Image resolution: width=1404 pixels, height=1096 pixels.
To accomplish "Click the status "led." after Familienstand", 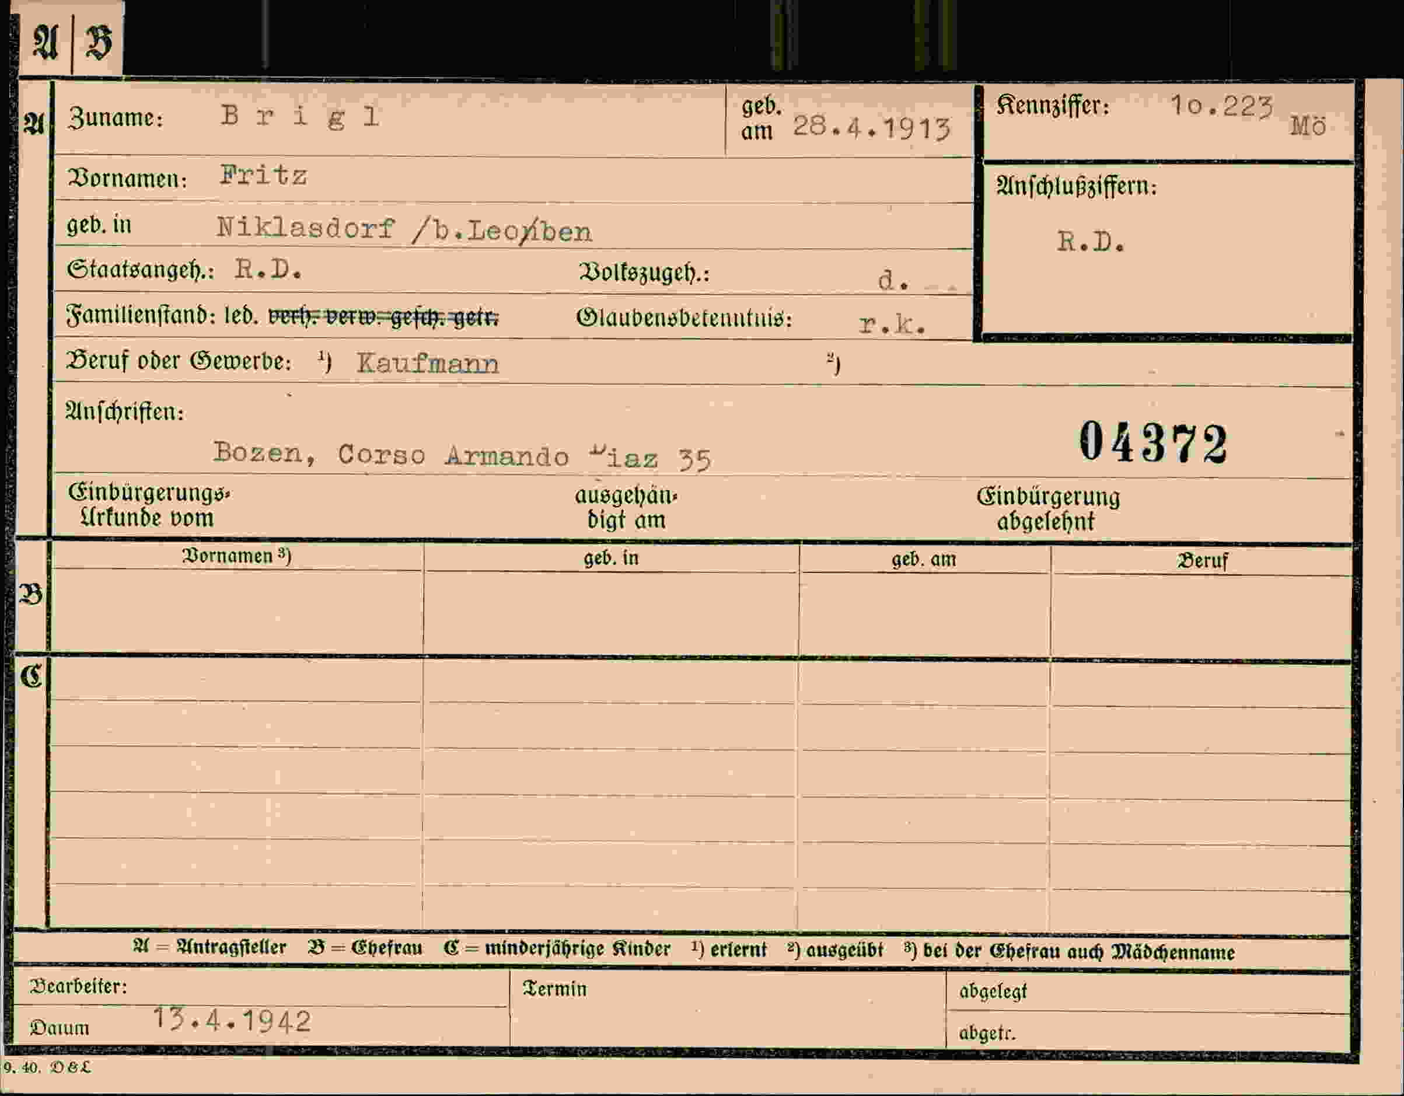I will point(241,316).
